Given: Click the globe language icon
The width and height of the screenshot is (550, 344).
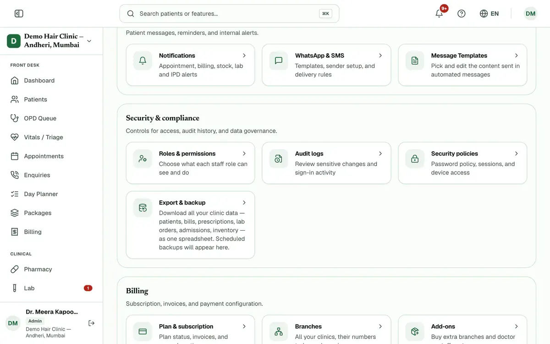Looking at the screenshot, I should [484, 14].
